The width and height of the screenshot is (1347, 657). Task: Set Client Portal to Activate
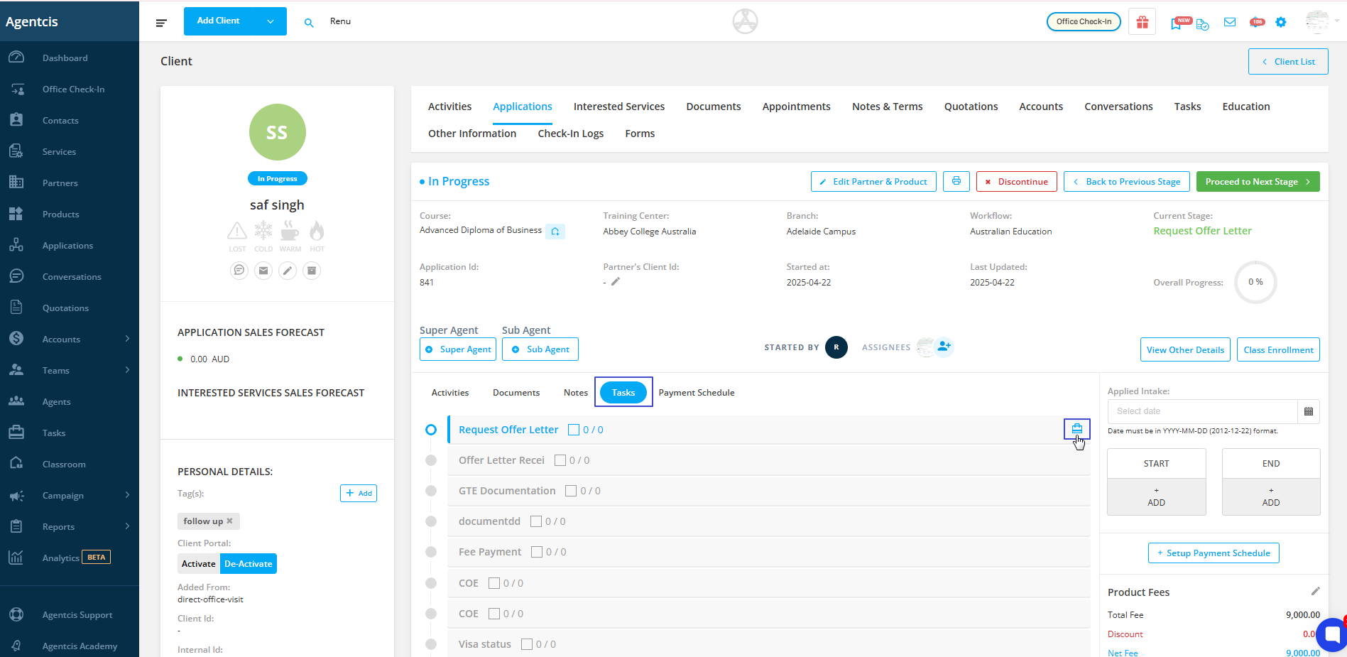coord(199,564)
